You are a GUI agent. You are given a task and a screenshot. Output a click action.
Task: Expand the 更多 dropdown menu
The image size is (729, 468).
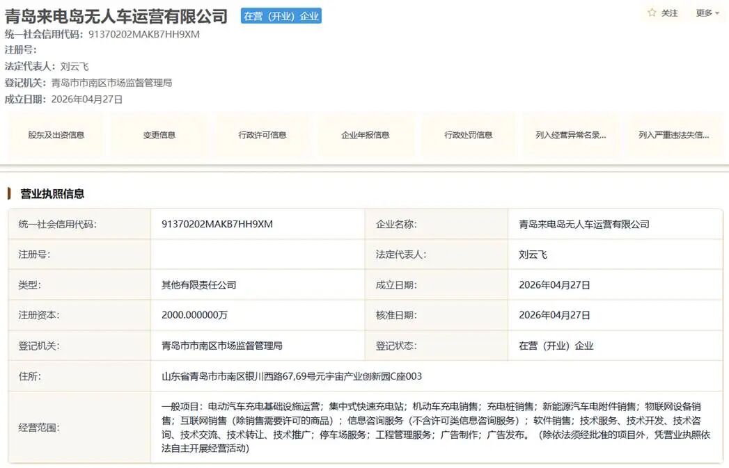707,13
